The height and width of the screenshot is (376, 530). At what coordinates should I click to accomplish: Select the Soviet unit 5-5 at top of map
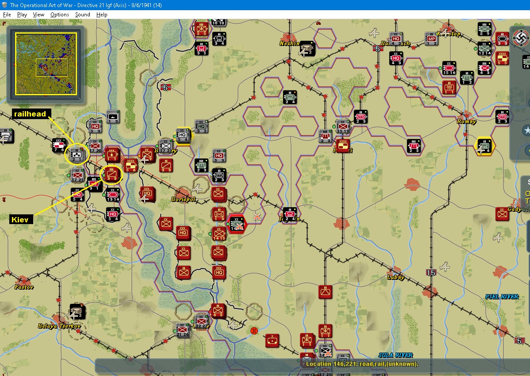[x=201, y=29]
